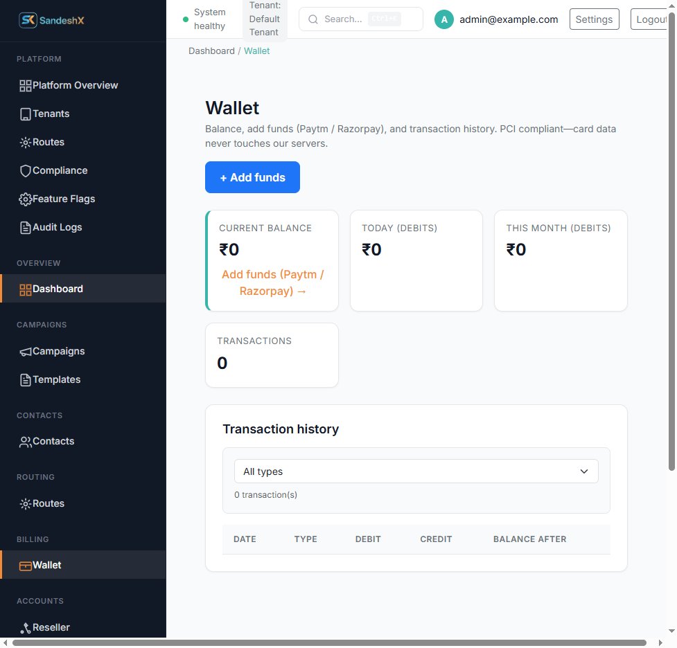The width and height of the screenshot is (677, 648).
Task: Follow Add funds (Paytm / Razorpay) link
Action: 272,283
